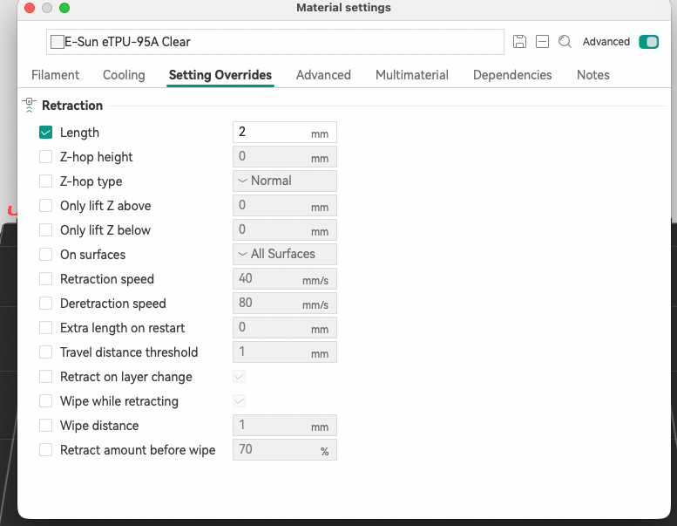This screenshot has height=526, width=677.
Task: Click the Extra length on restart field
Action: [285, 327]
